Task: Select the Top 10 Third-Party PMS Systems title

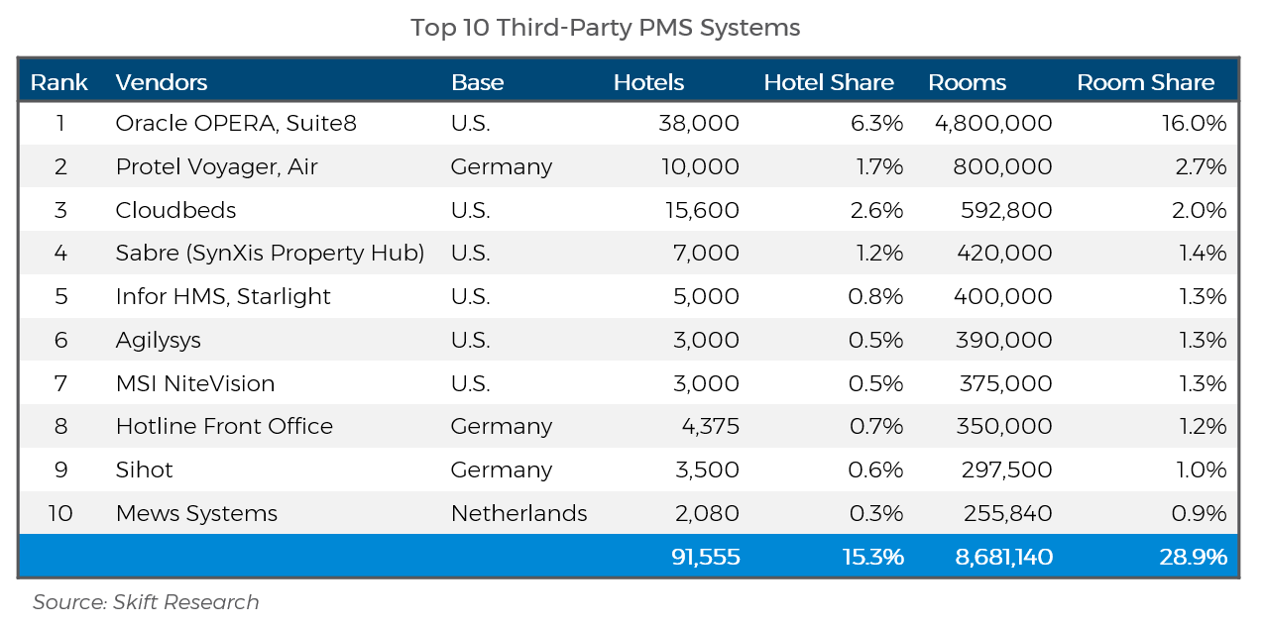Action: pos(606,28)
